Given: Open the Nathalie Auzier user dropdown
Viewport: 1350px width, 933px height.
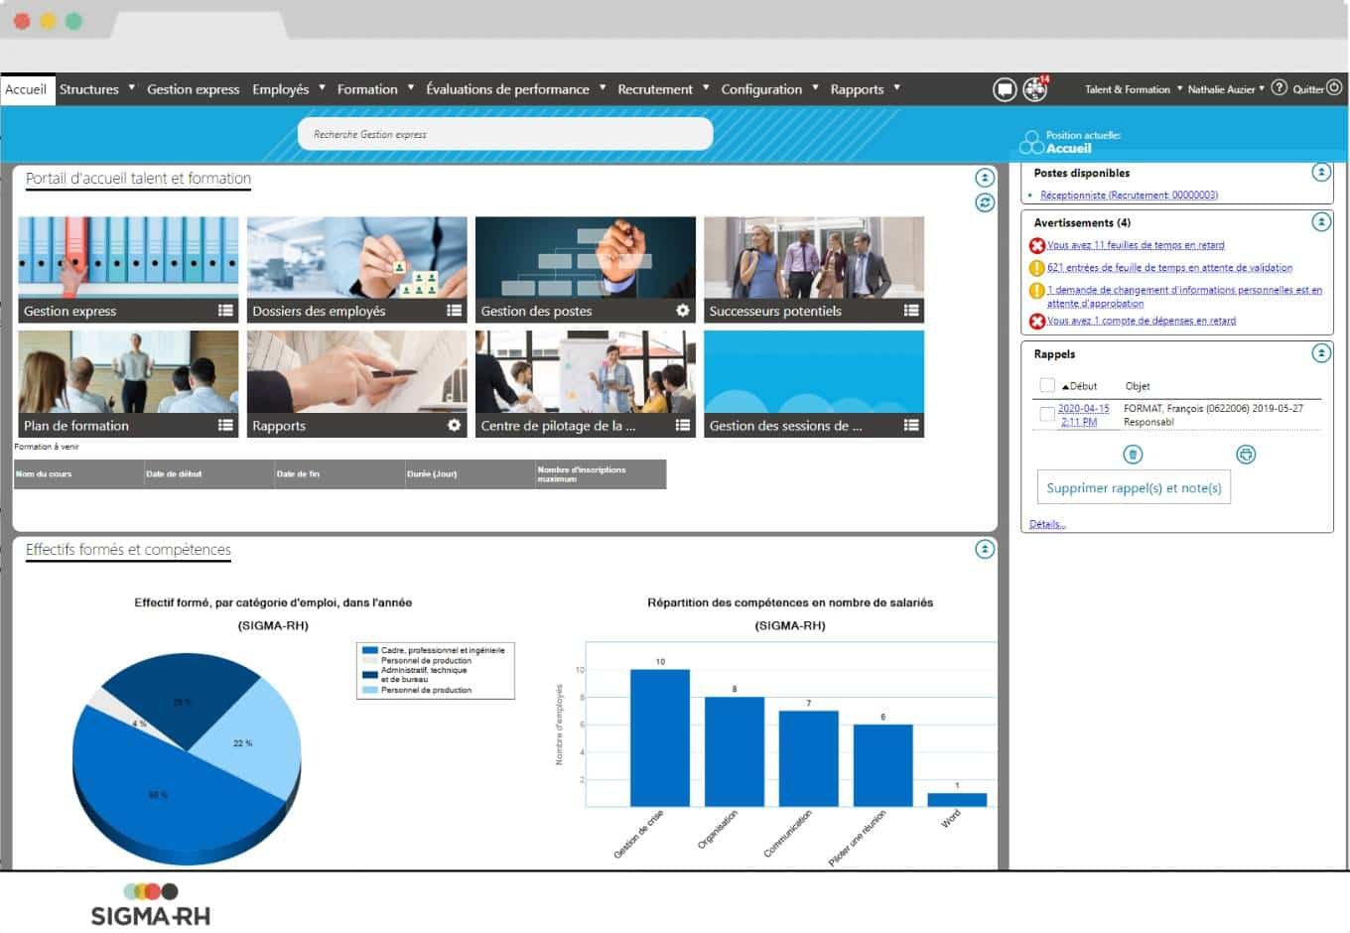Looking at the screenshot, I should coord(1226,89).
